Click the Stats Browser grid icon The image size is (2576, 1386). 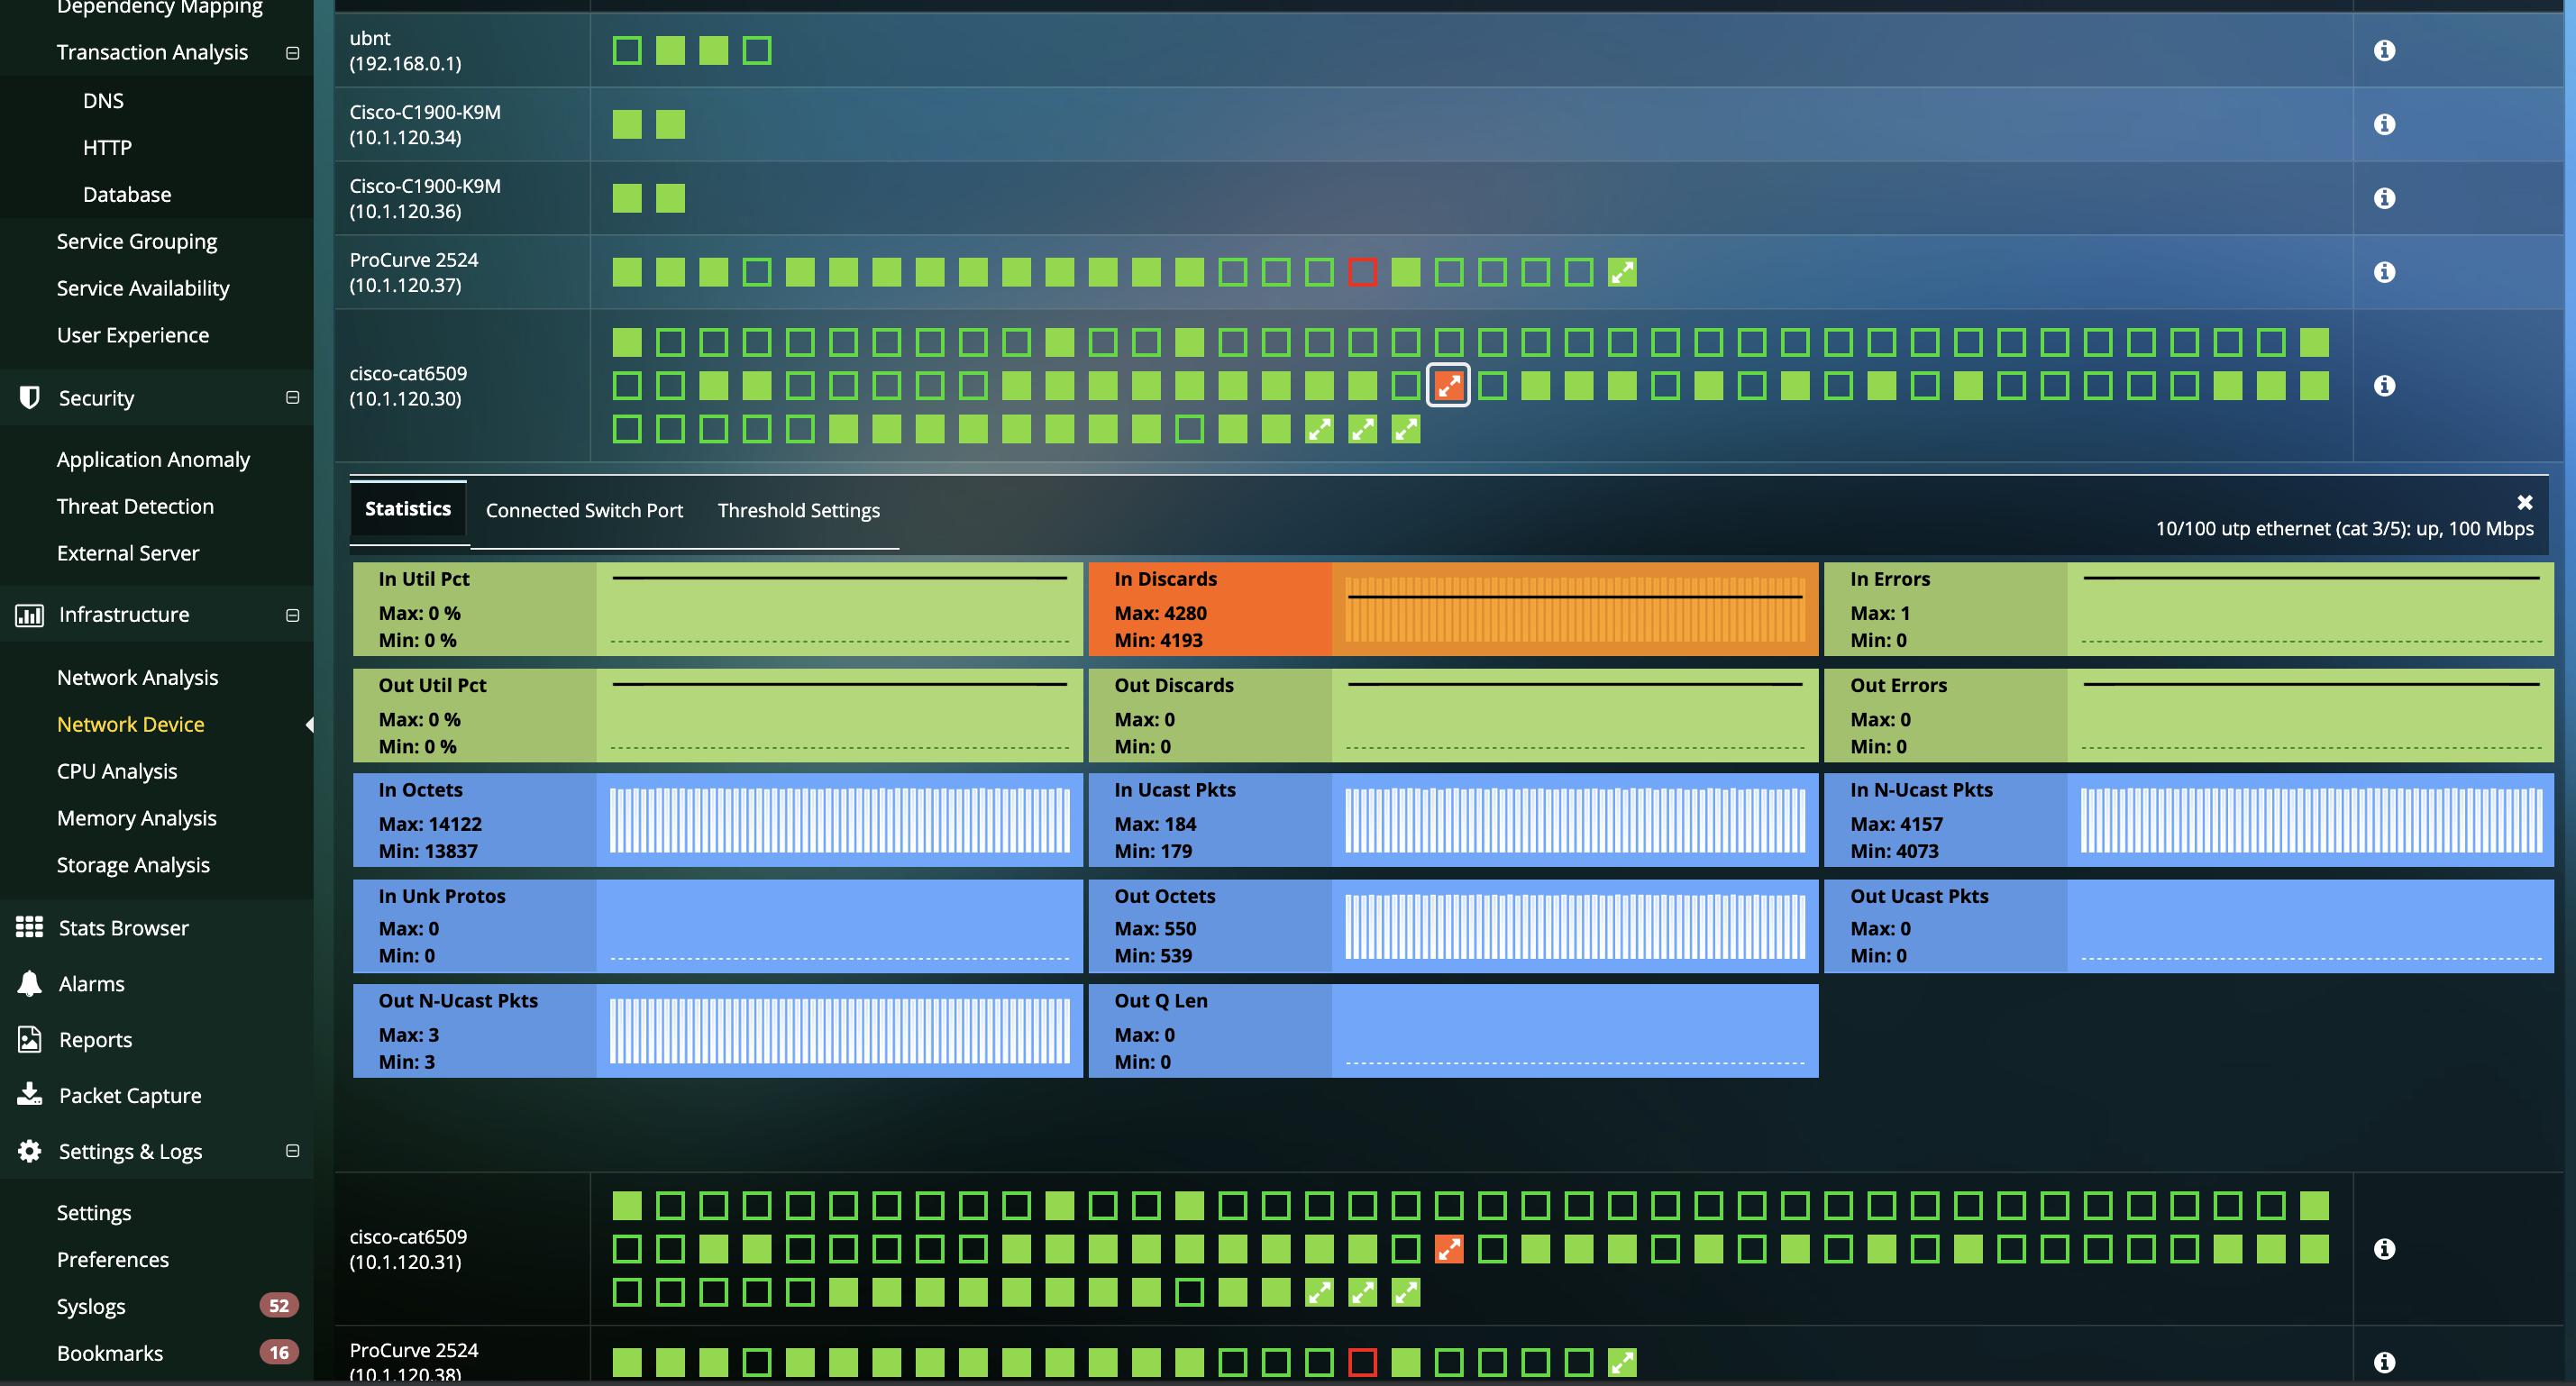pos(30,927)
